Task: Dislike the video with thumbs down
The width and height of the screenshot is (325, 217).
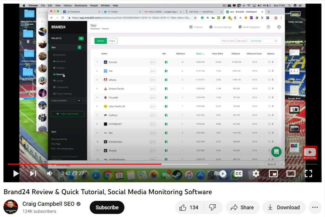Action: pos(212,207)
